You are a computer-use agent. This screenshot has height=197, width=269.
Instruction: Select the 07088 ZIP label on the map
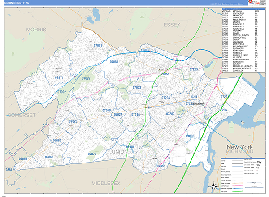pos(144,50)
